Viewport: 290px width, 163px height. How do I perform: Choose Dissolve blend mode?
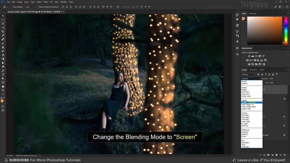pos(252,83)
